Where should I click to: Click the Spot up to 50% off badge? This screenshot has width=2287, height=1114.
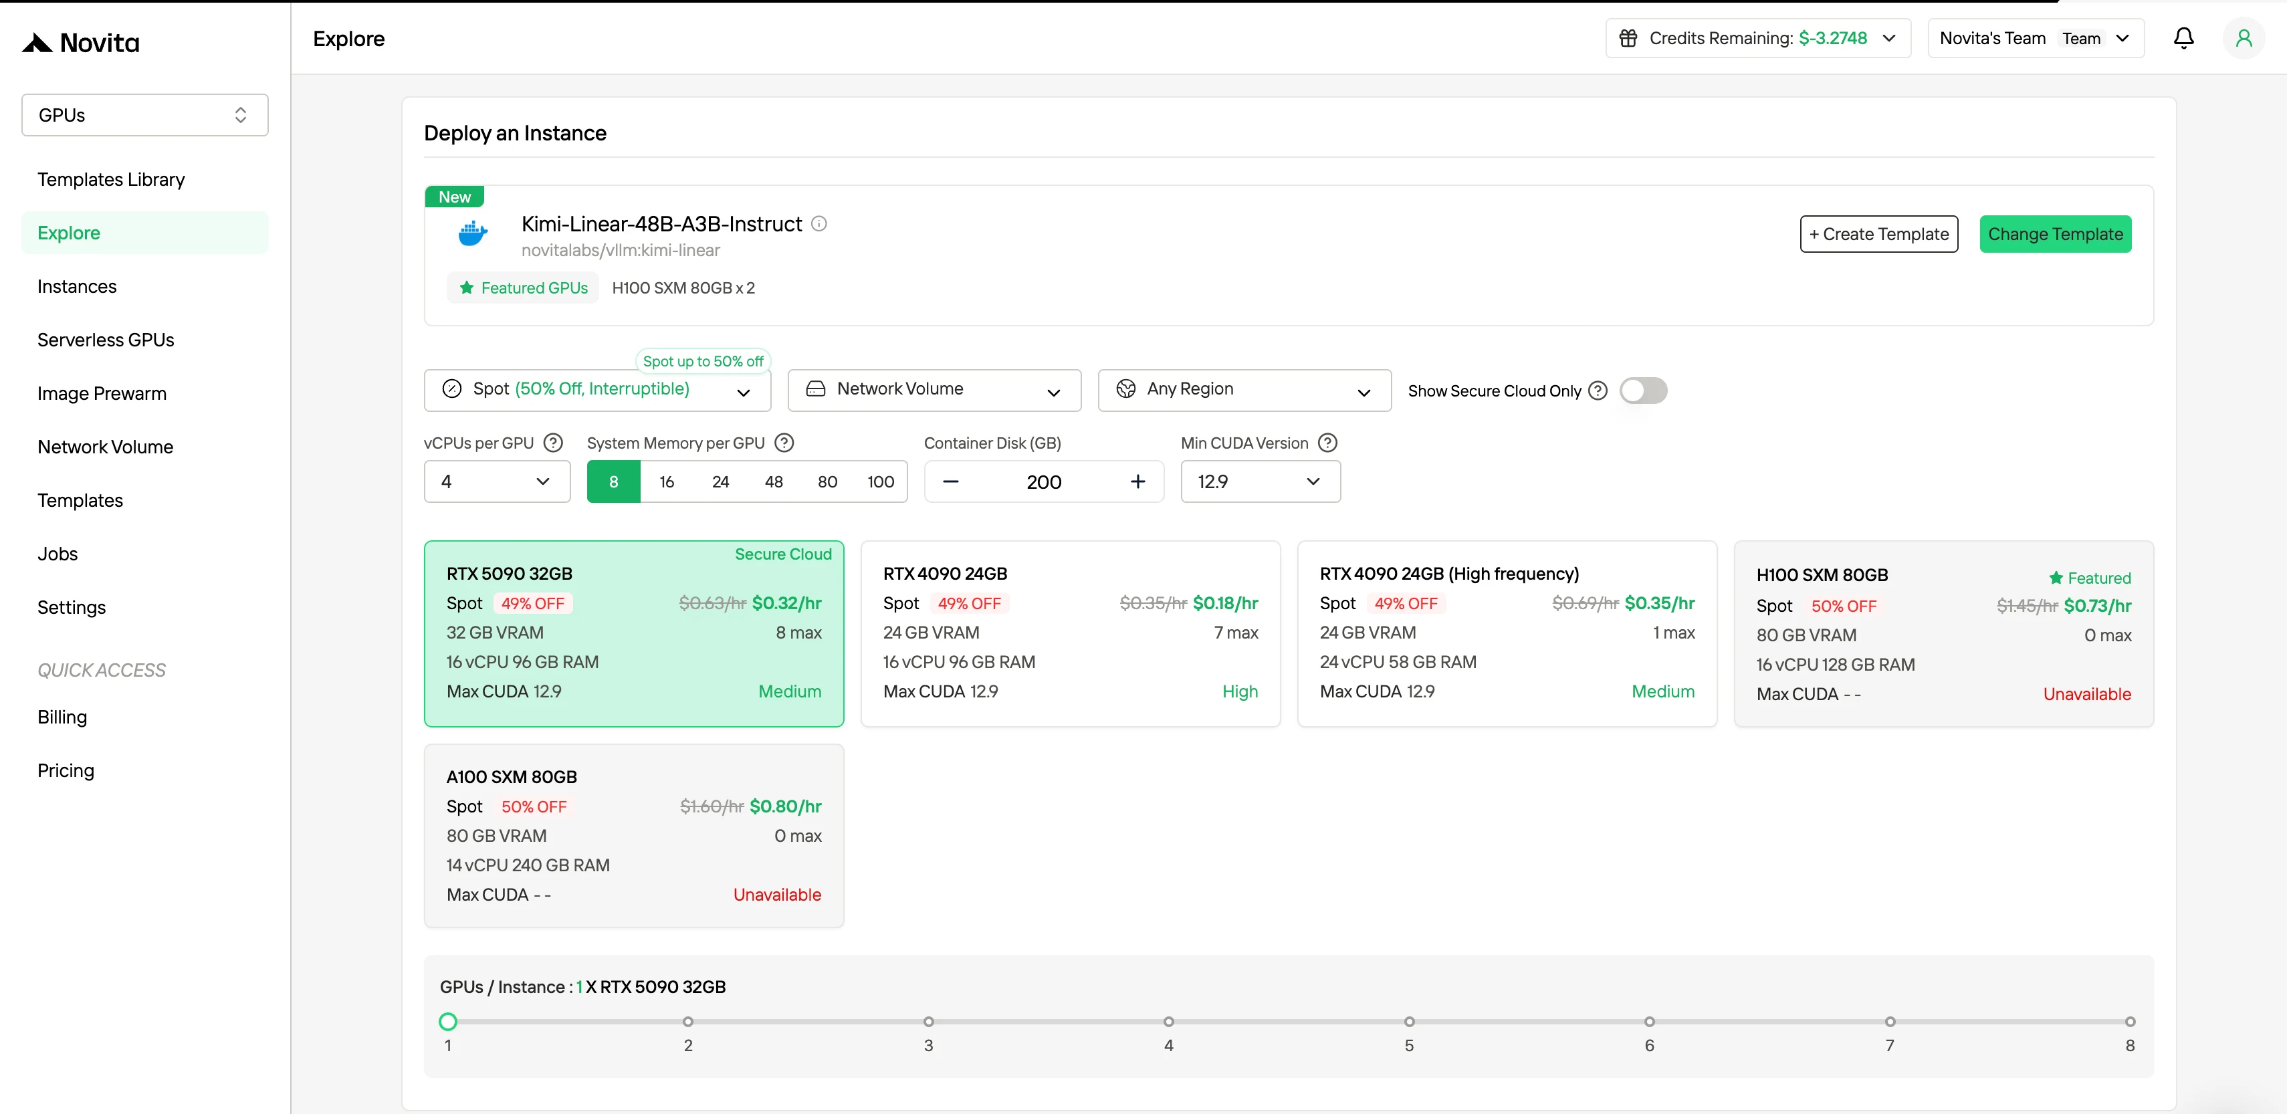(703, 361)
